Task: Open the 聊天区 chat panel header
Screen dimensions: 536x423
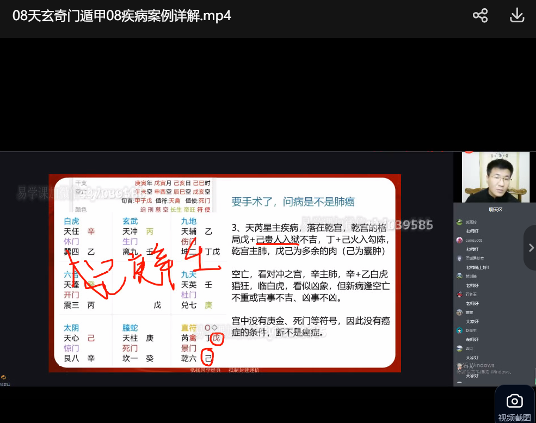Action: (495, 209)
